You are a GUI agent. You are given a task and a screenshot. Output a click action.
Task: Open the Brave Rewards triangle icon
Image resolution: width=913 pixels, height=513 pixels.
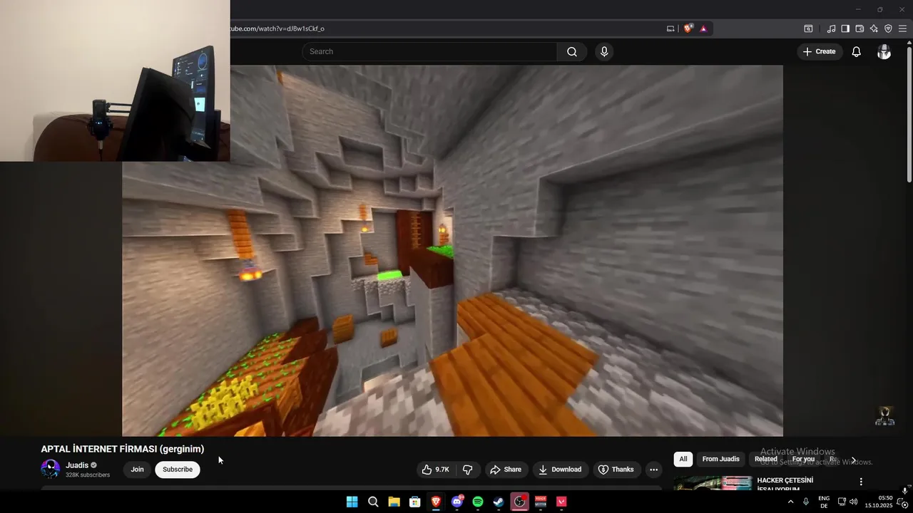click(x=703, y=28)
